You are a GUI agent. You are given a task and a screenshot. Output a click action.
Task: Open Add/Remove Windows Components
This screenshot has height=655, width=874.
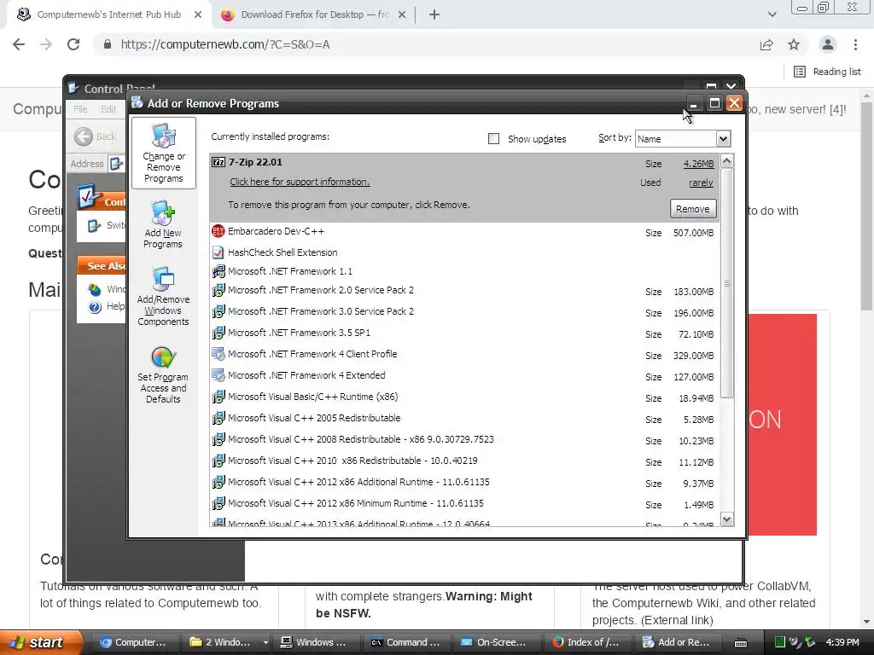coord(163,296)
